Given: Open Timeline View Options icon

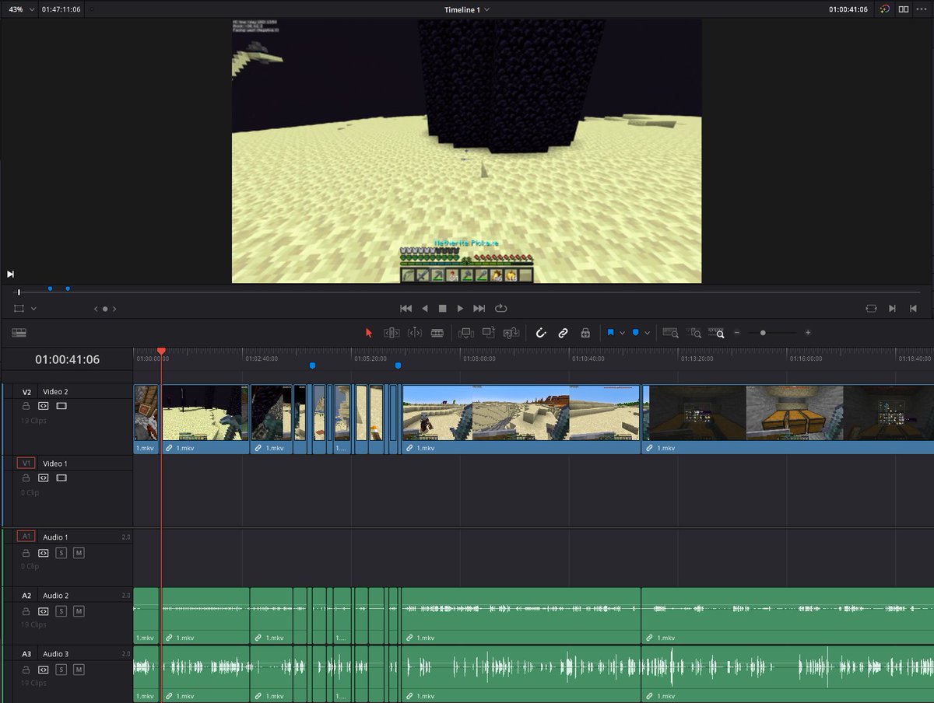Looking at the screenshot, I should coord(19,333).
